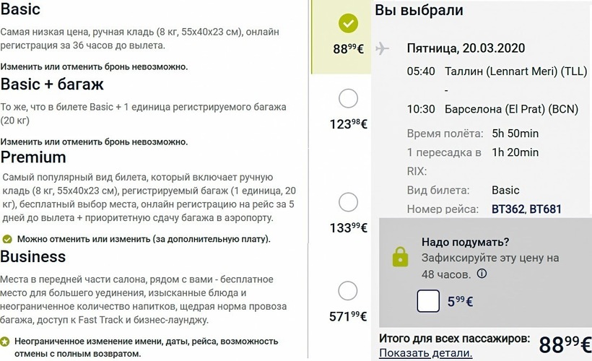Click the info icon after 48 часов
This screenshot has height=361, width=592.
pyautogui.click(x=482, y=274)
